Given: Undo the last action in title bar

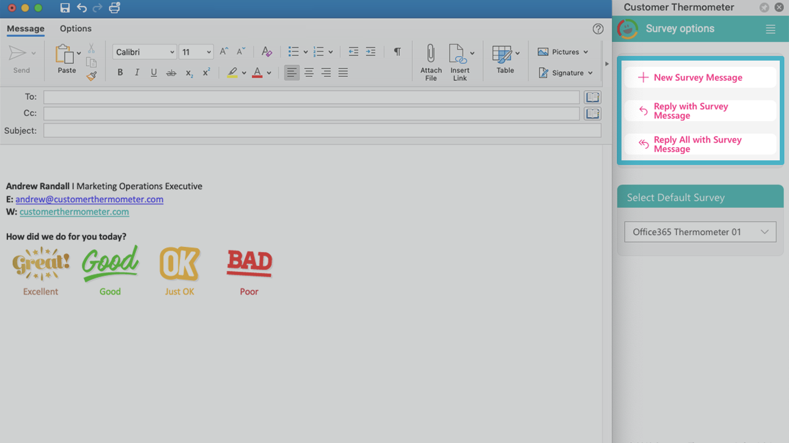Looking at the screenshot, I should click(81, 8).
